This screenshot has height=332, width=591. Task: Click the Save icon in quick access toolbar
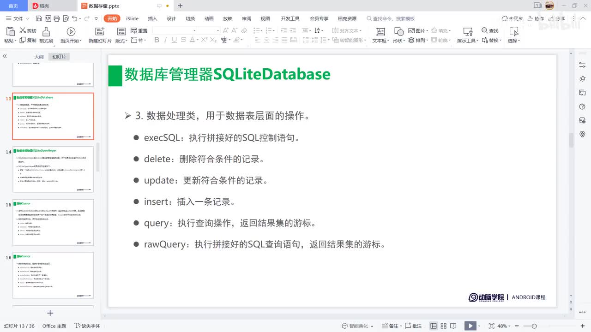click(39, 18)
